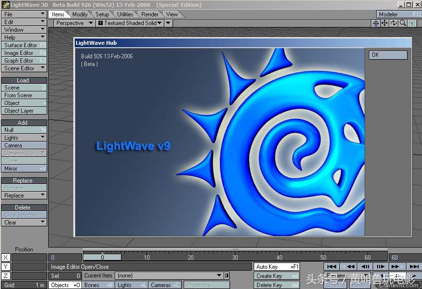Image resolution: width=422 pixels, height=289 pixels.
Task: Step to next keyframe button
Action: [397, 267]
